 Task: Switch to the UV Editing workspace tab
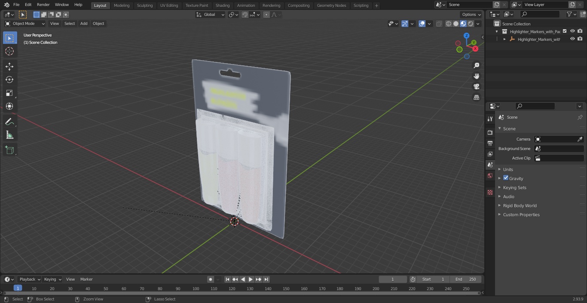click(x=169, y=5)
